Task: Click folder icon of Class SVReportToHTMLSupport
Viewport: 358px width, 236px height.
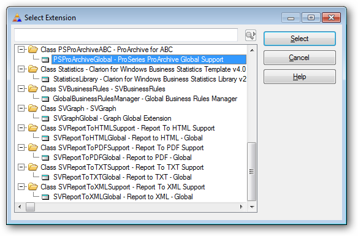Action: click(33, 128)
